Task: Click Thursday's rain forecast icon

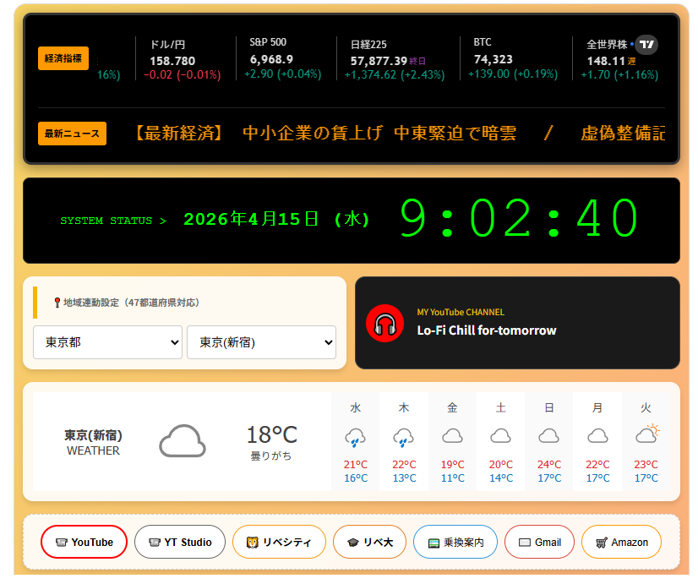Action: [404, 437]
